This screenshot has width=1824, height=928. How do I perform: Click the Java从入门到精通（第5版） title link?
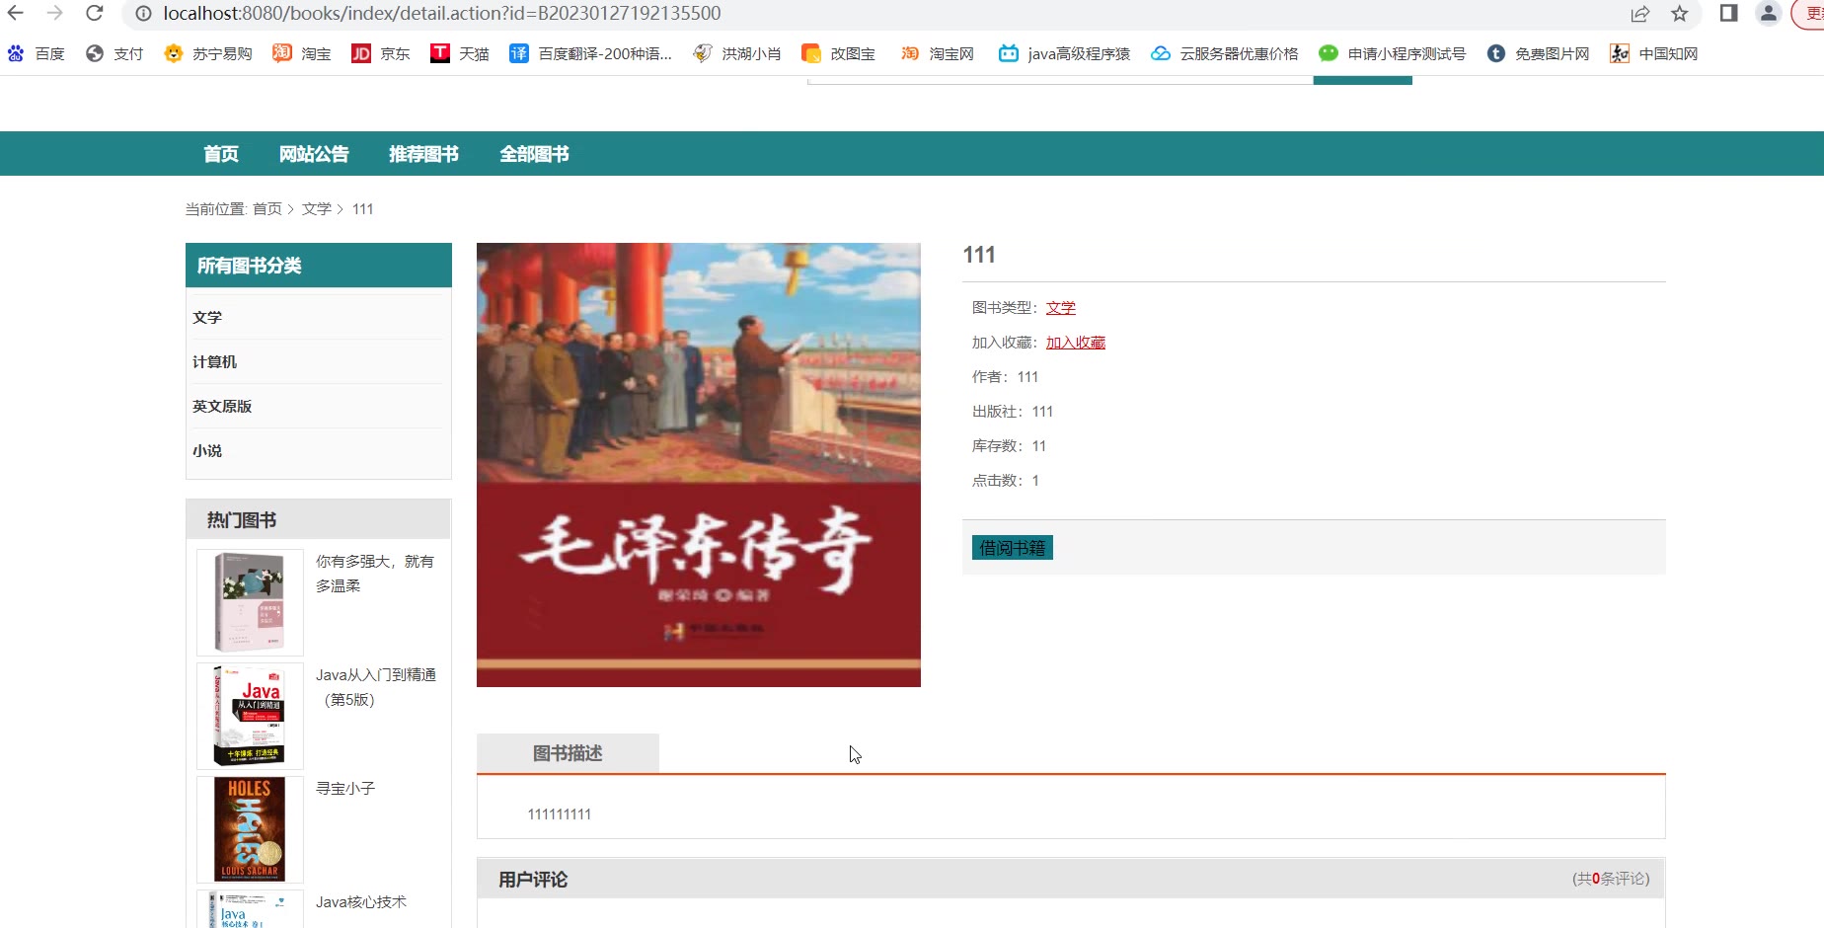coord(376,687)
